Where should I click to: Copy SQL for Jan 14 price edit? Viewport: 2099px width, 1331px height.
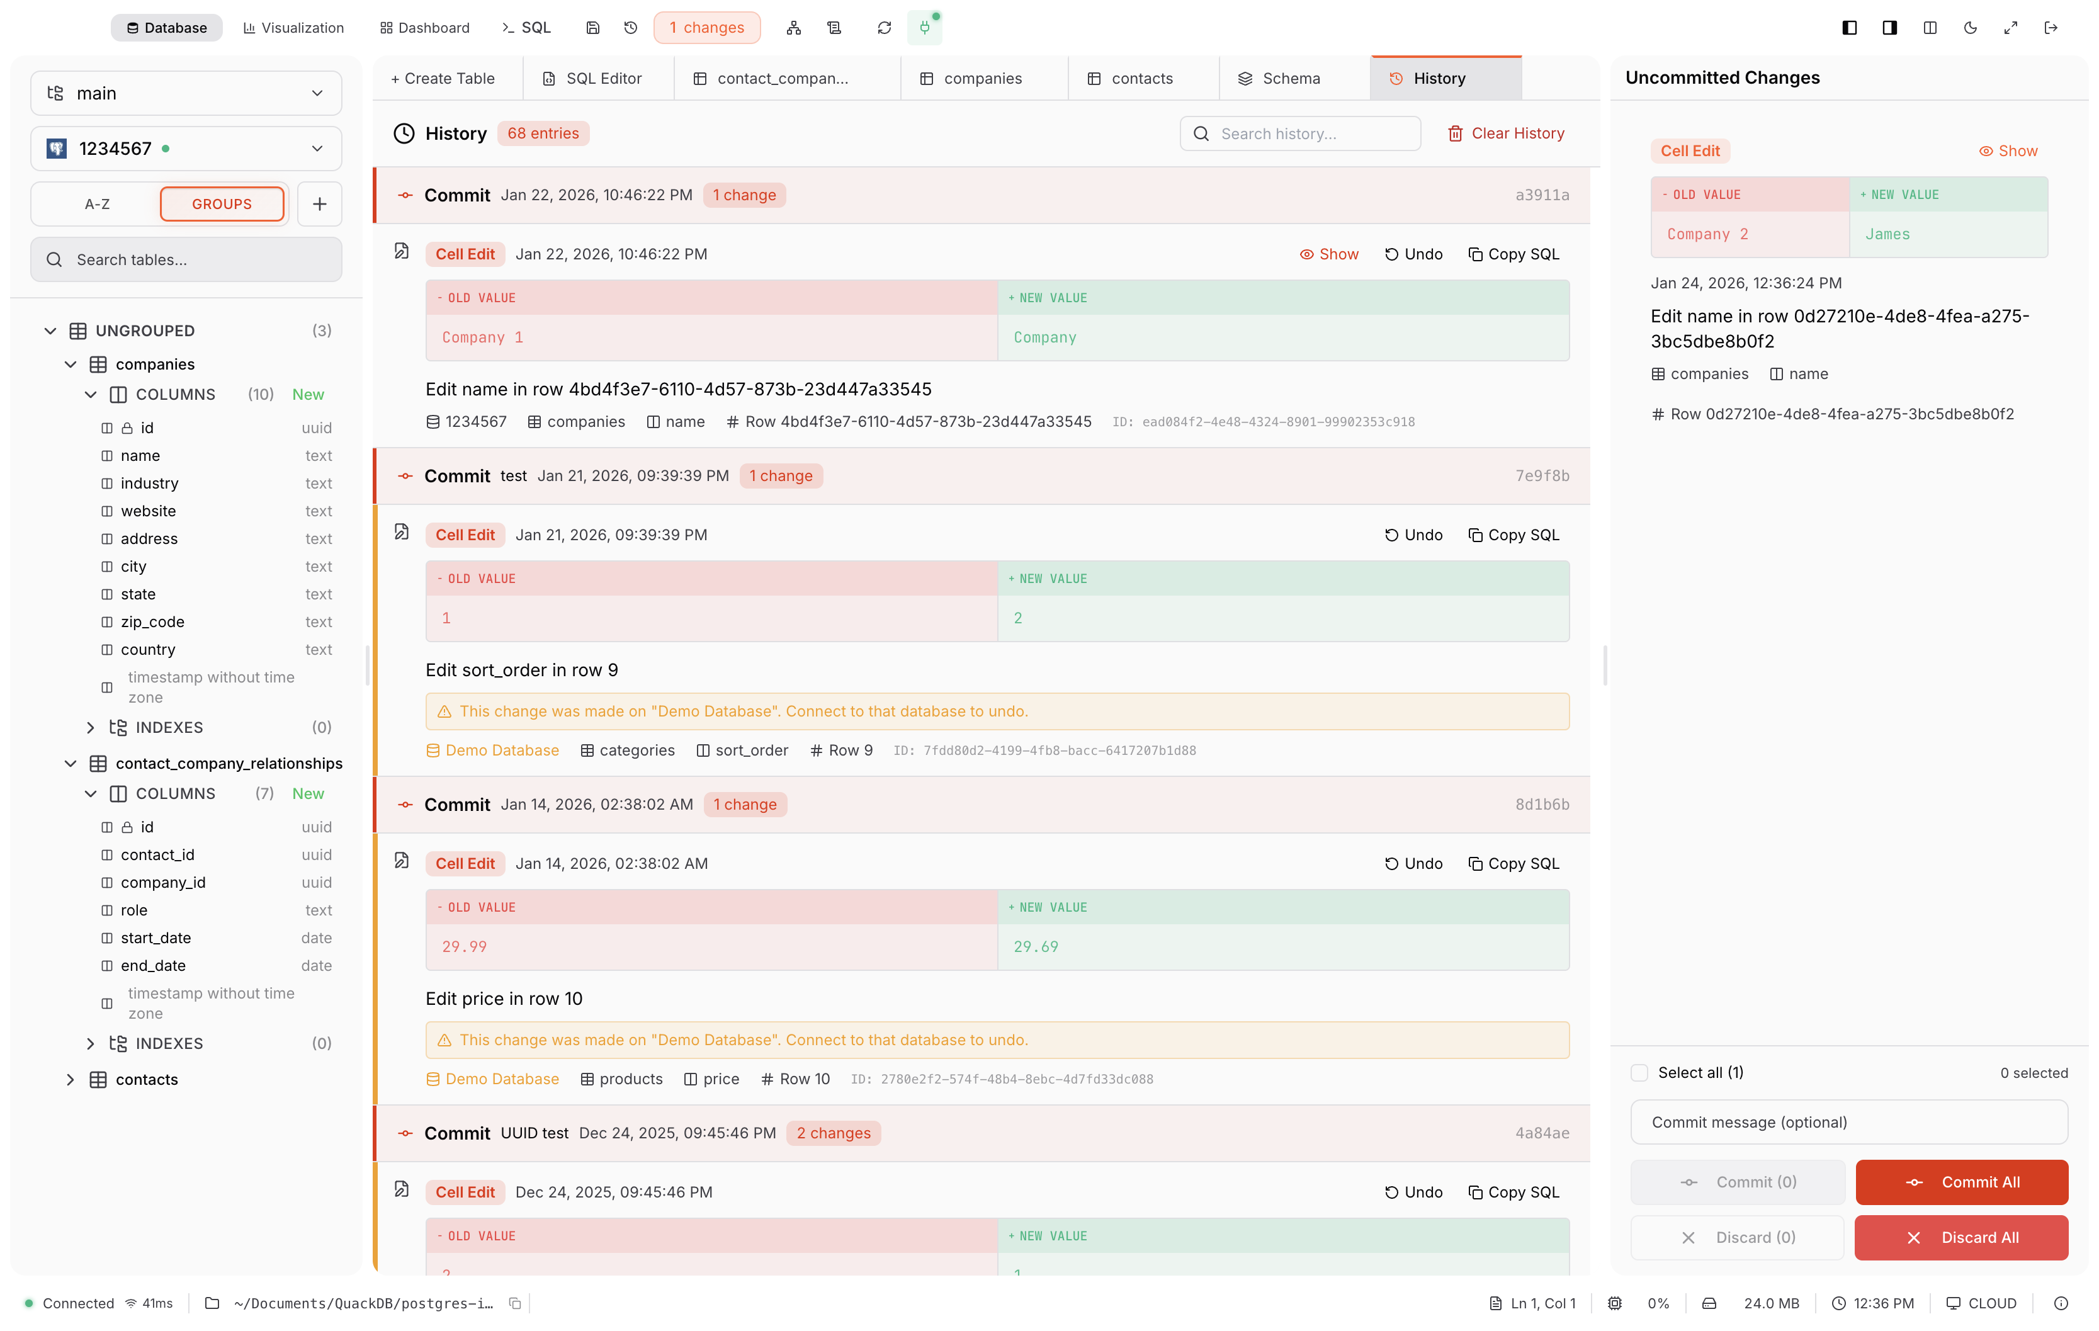[1514, 864]
